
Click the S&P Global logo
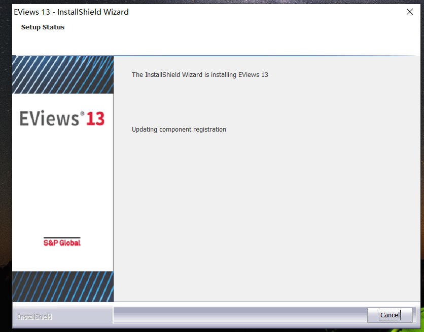point(62,242)
